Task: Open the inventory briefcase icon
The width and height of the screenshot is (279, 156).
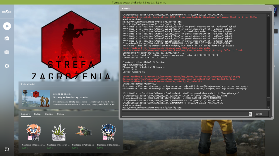Action: tap(7, 38)
